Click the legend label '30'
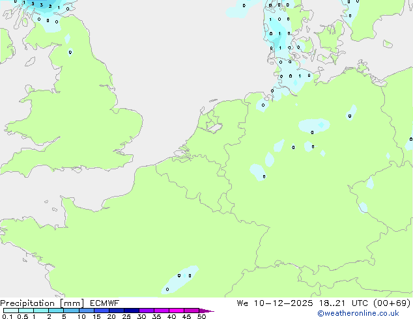This screenshot has width=413, height=319. (x=142, y=316)
